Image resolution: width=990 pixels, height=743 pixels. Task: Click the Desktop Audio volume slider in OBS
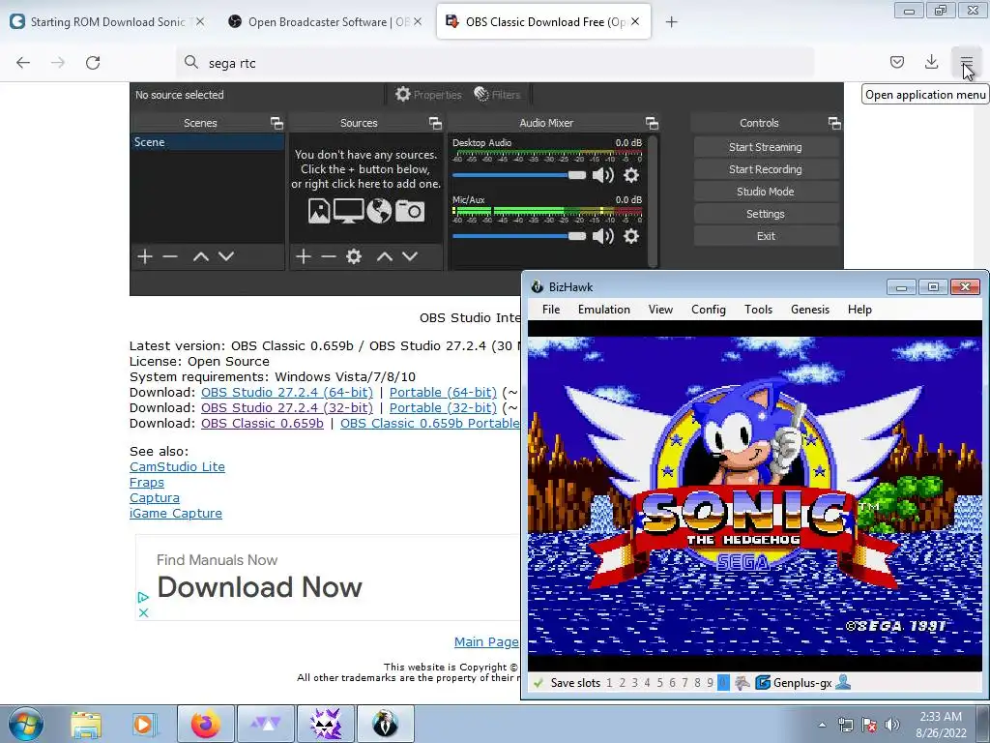(x=519, y=175)
